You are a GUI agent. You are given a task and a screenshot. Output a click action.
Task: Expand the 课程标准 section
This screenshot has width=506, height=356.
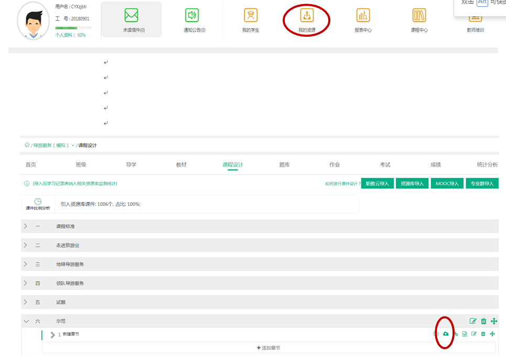[x=25, y=226]
